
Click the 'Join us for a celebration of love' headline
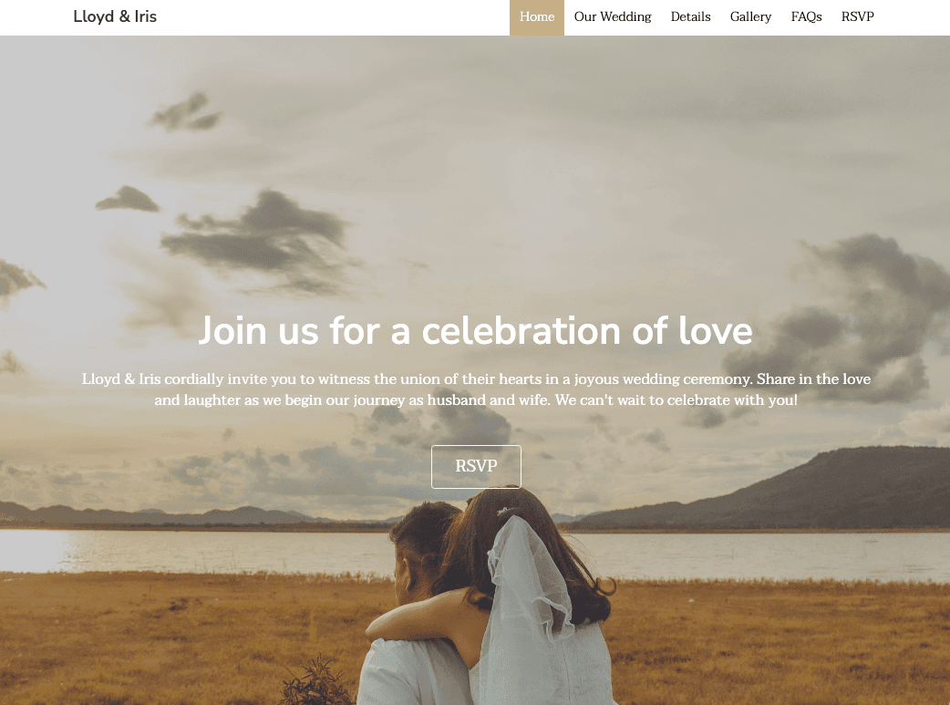pos(476,331)
